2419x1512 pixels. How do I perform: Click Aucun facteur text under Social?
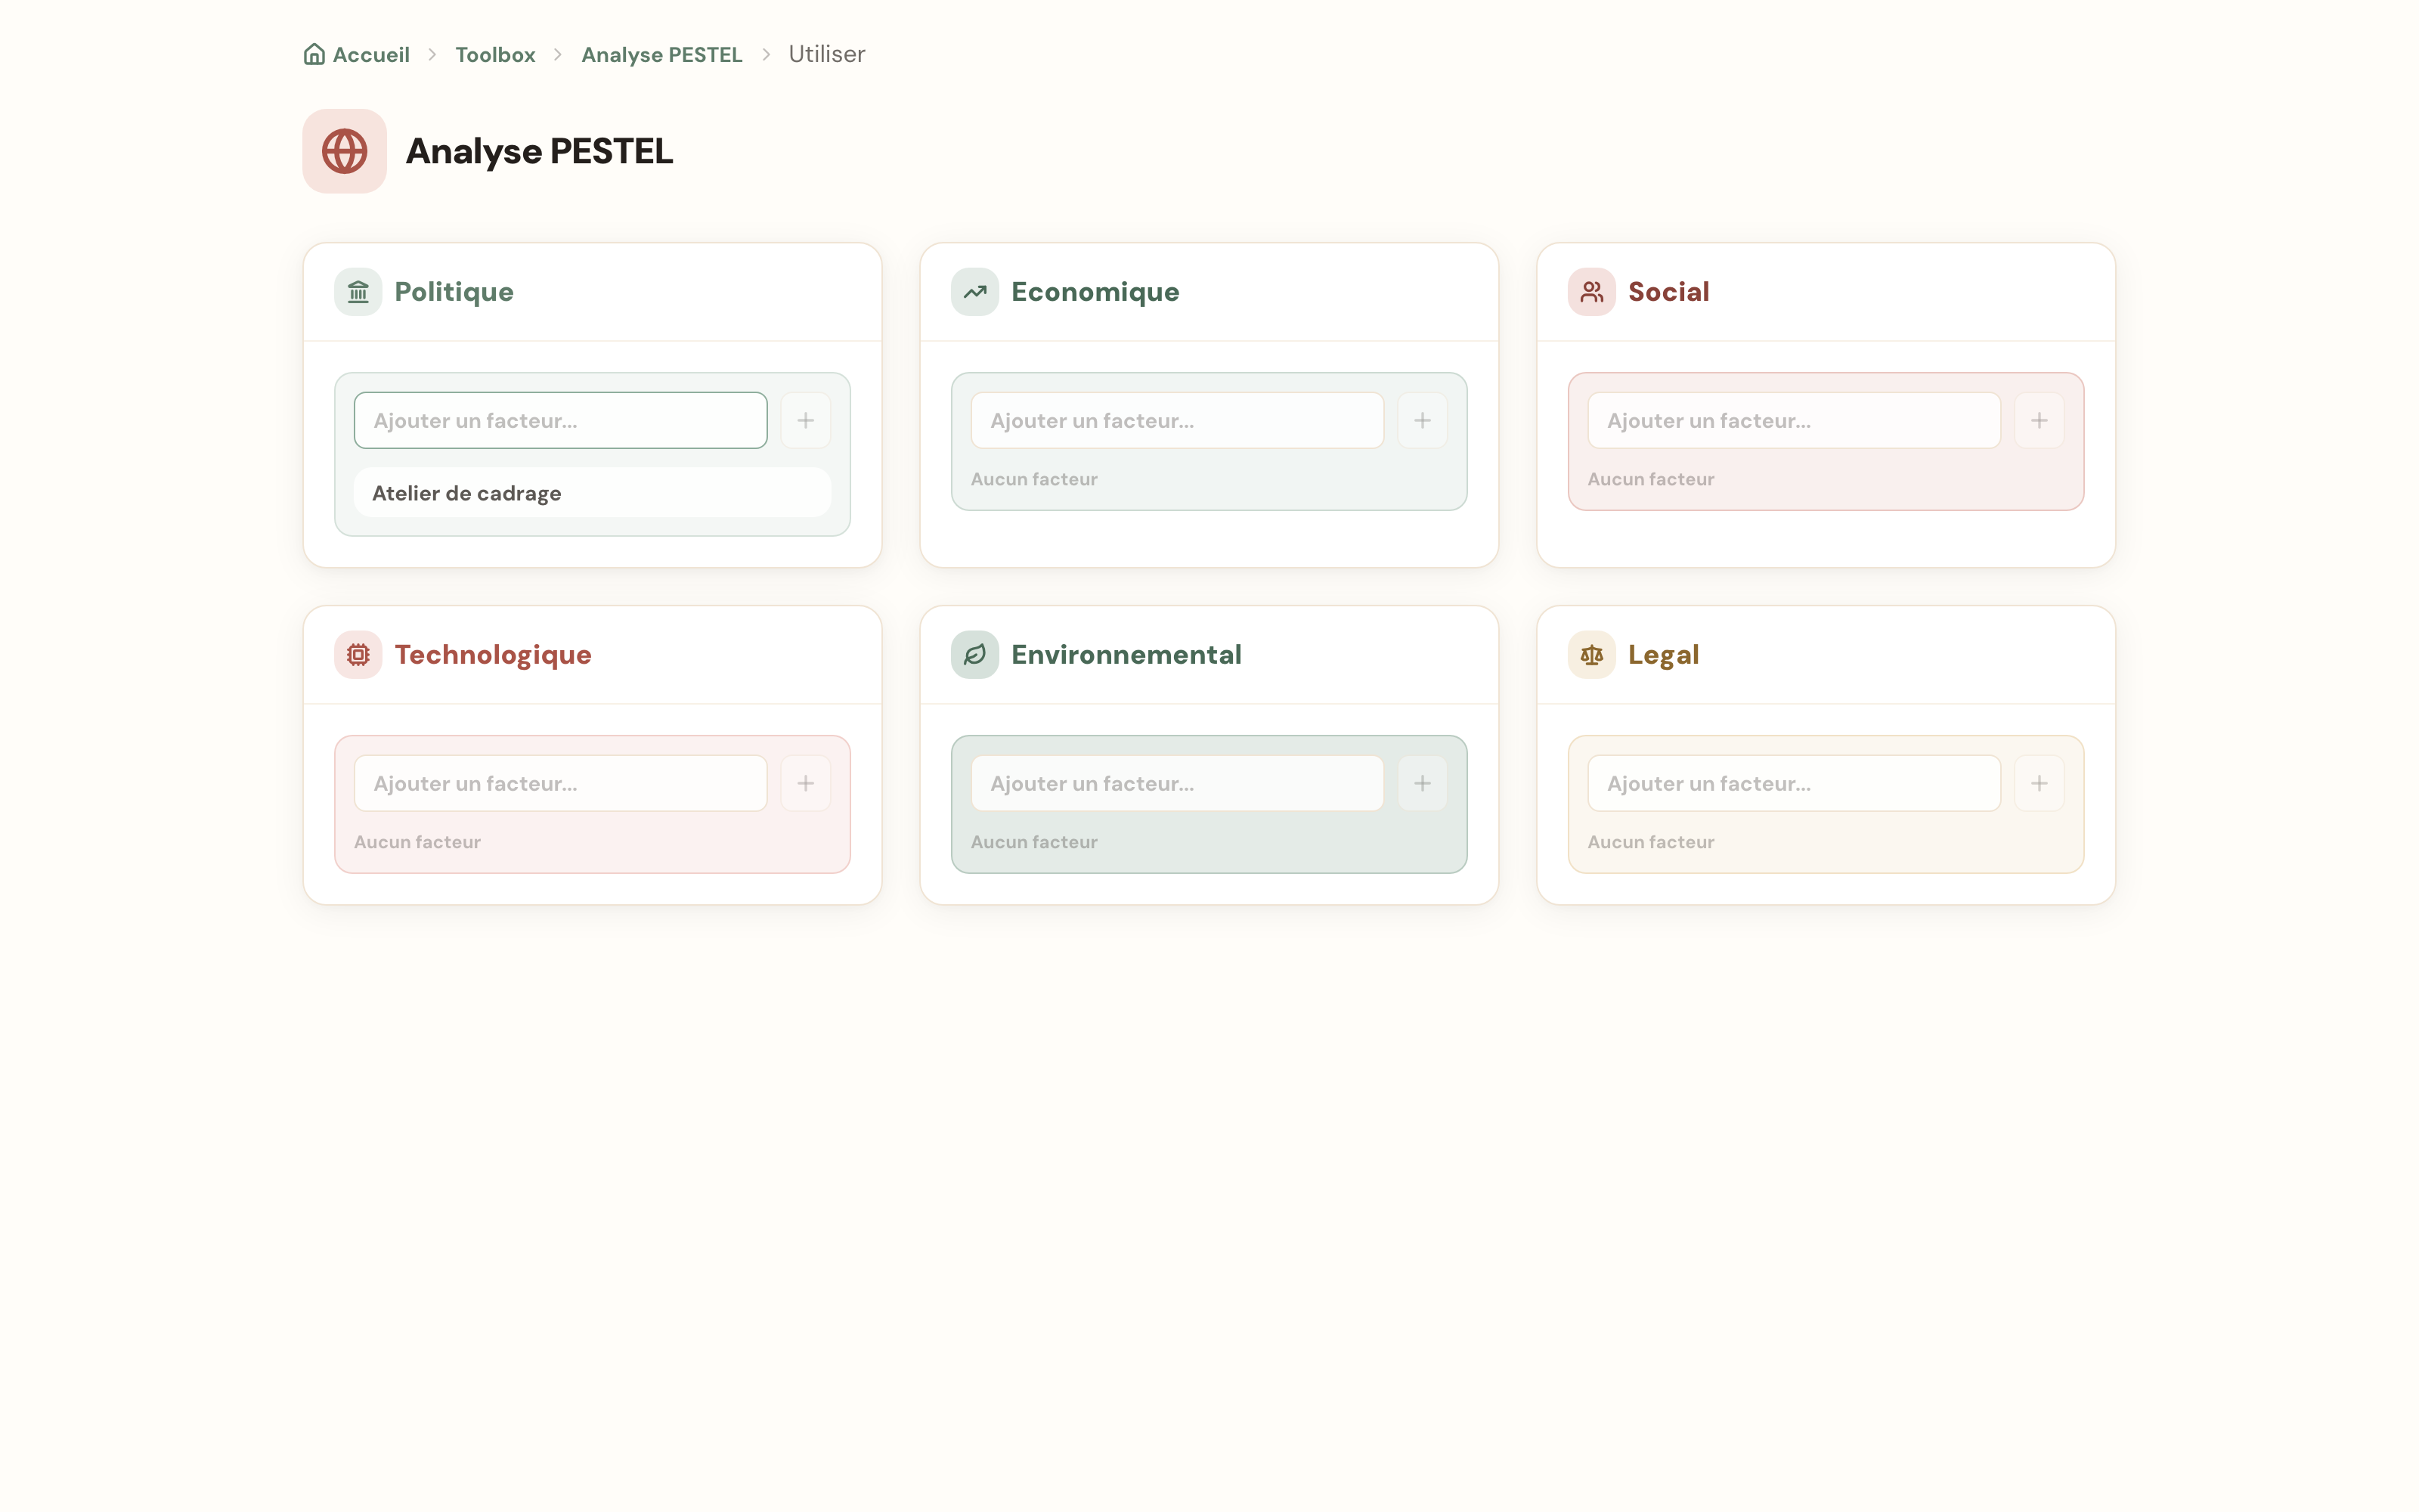(x=1650, y=479)
